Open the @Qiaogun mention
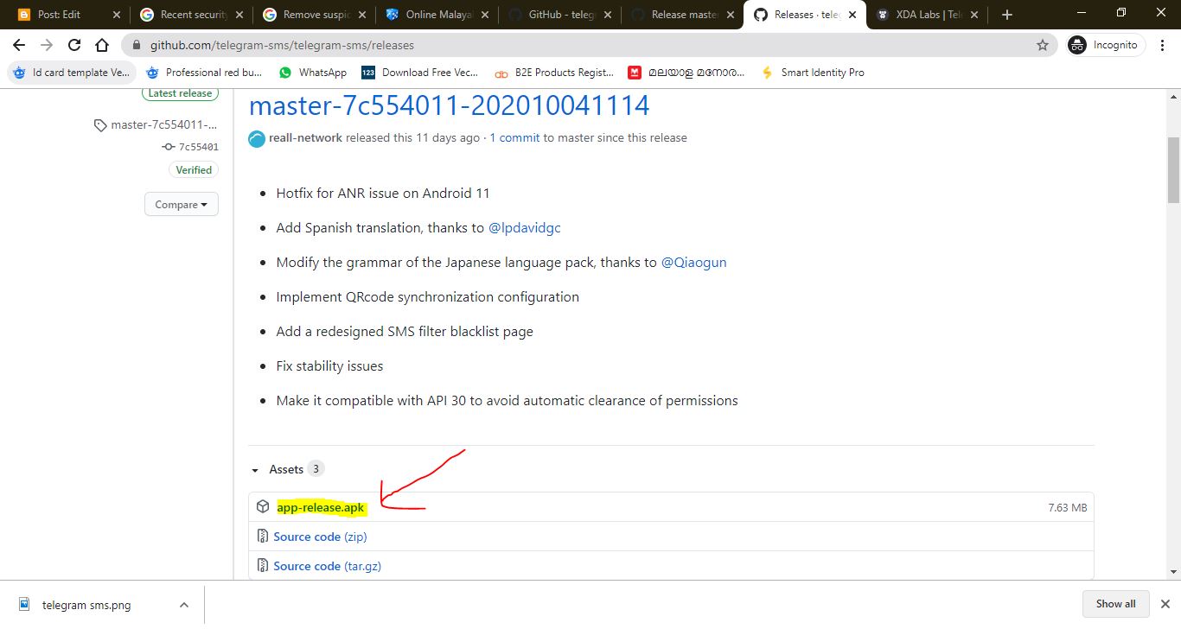 tap(693, 262)
